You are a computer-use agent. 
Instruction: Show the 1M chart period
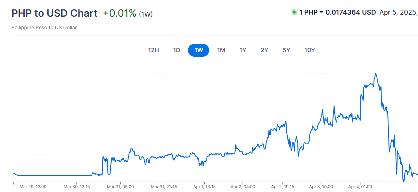(221, 50)
